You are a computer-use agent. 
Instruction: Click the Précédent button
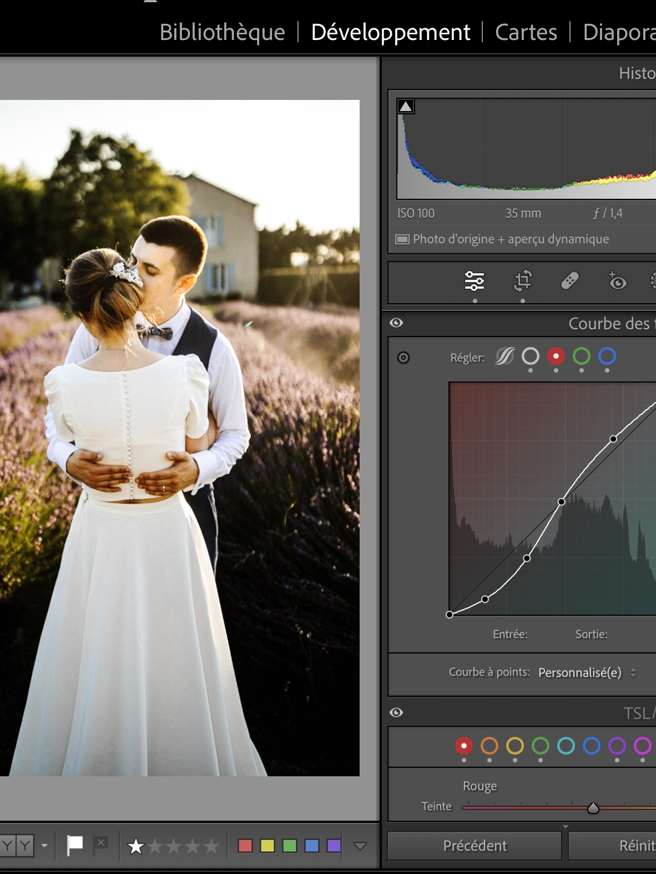475,846
